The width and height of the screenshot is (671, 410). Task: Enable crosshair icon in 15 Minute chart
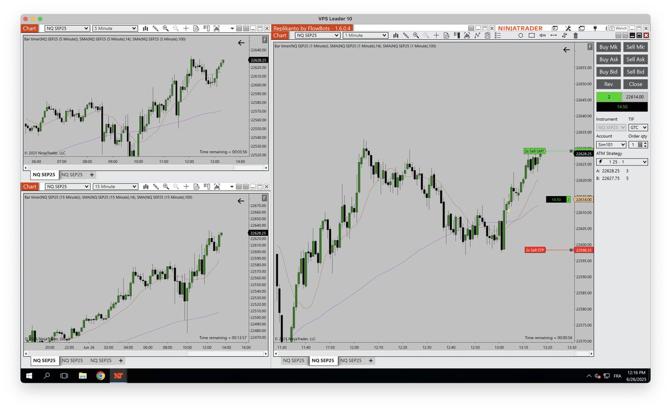(186, 187)
